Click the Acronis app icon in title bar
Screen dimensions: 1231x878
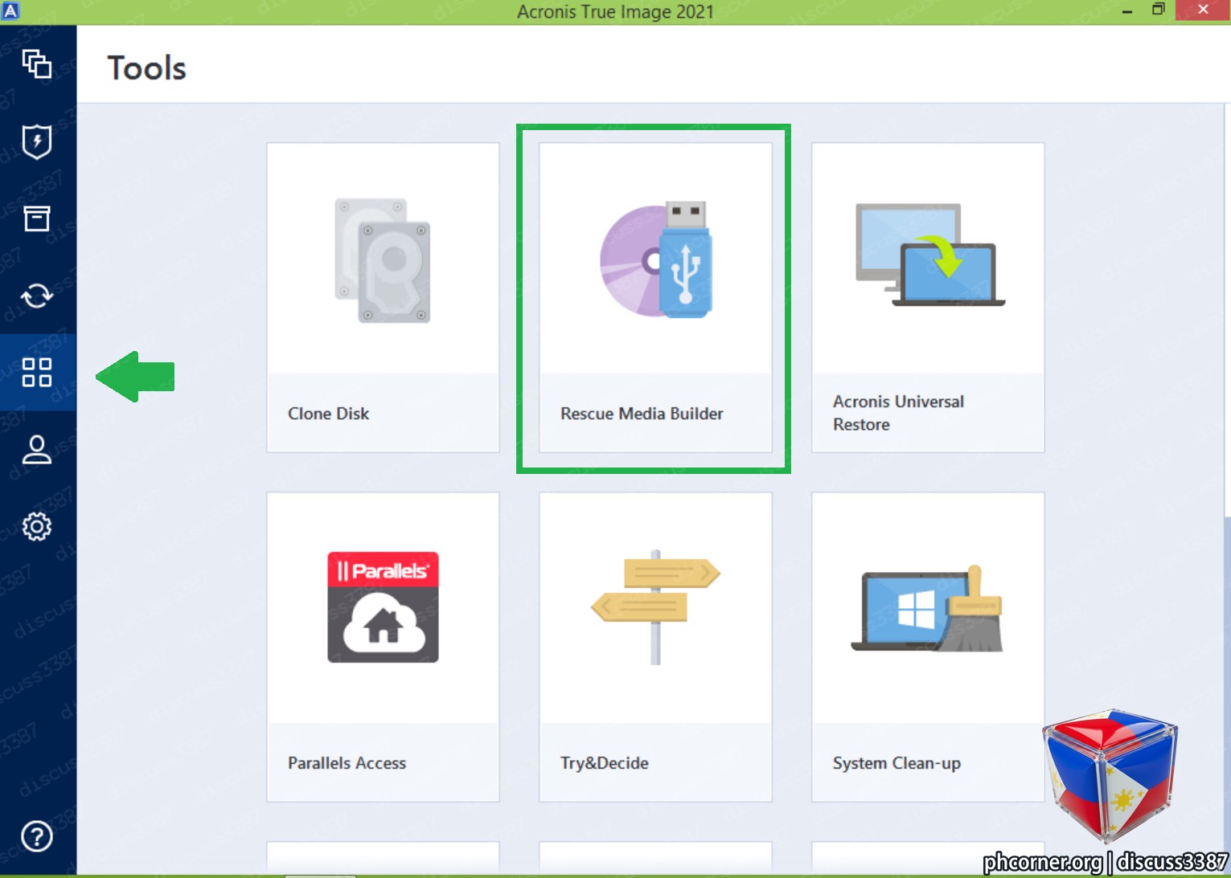pos(10,10)
